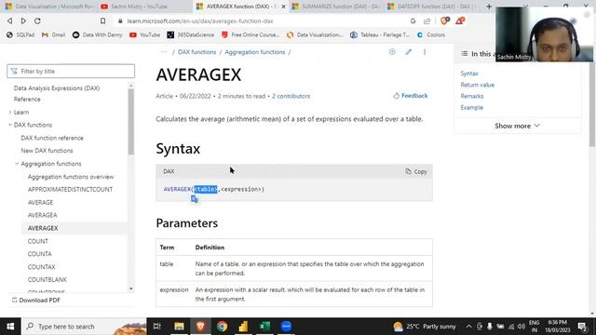596x335 pixels.
Task: Click the Download PDF button
Action: [36, 300]
